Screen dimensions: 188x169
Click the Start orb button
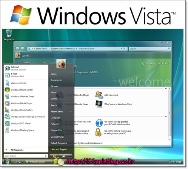8,161
